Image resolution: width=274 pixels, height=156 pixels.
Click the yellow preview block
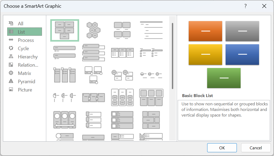click(205, 55)
